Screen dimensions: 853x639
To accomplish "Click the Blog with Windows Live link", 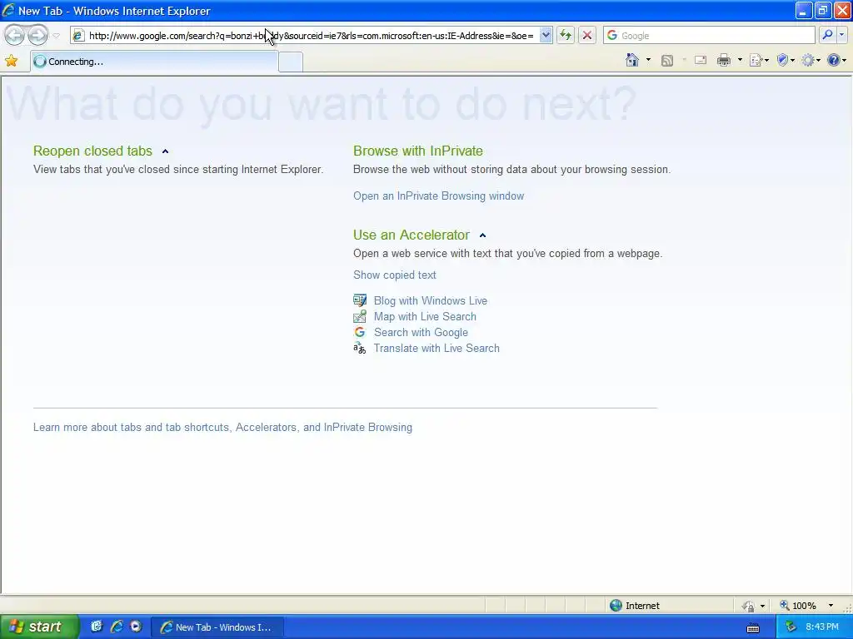I will coord(431,300).
